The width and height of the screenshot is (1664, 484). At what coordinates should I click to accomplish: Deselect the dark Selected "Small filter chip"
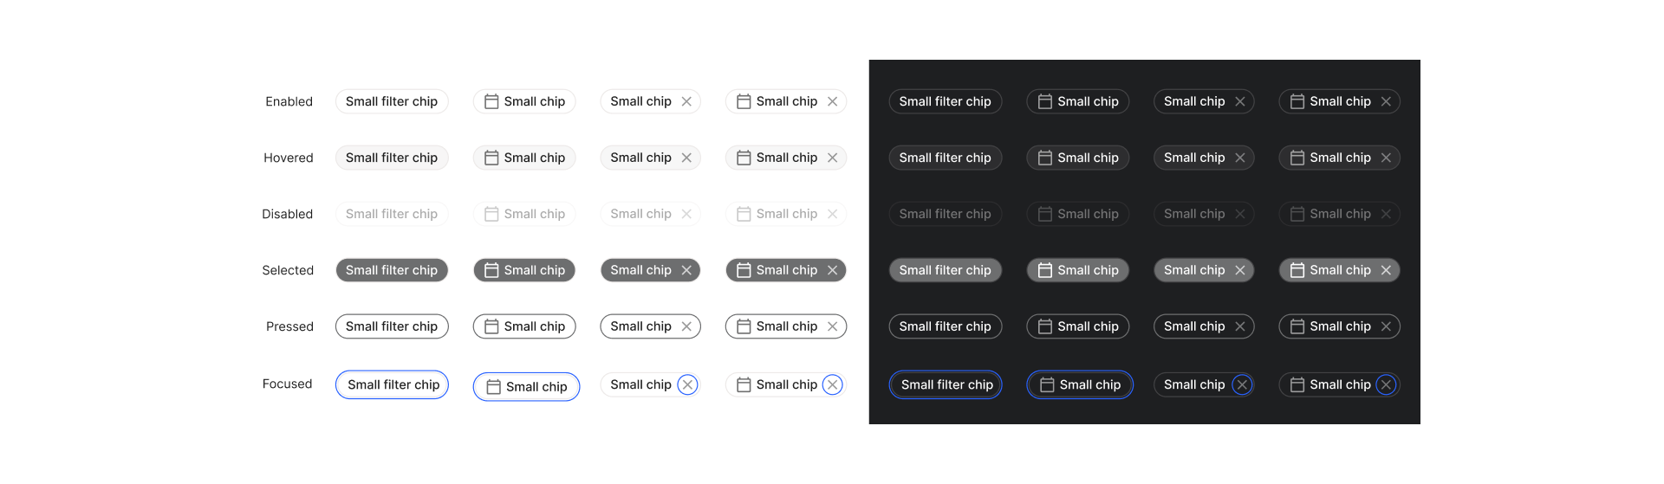(x=945, y=270)
